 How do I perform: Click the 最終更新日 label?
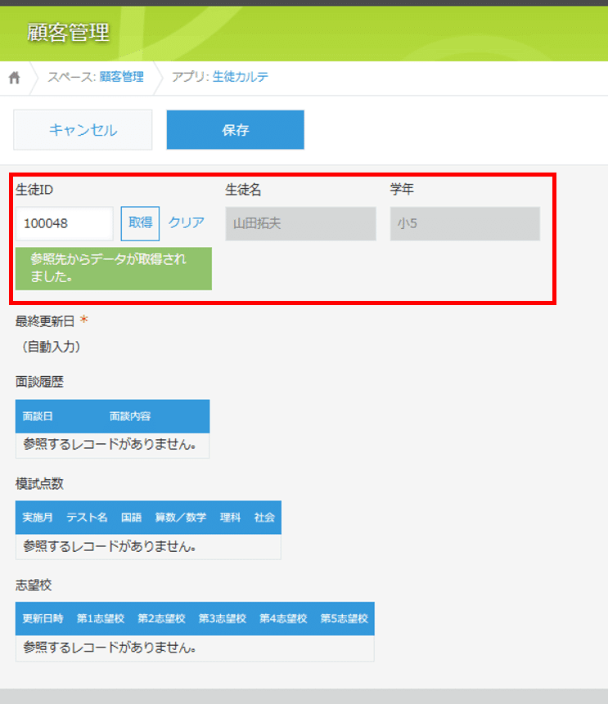click(45, 321)
